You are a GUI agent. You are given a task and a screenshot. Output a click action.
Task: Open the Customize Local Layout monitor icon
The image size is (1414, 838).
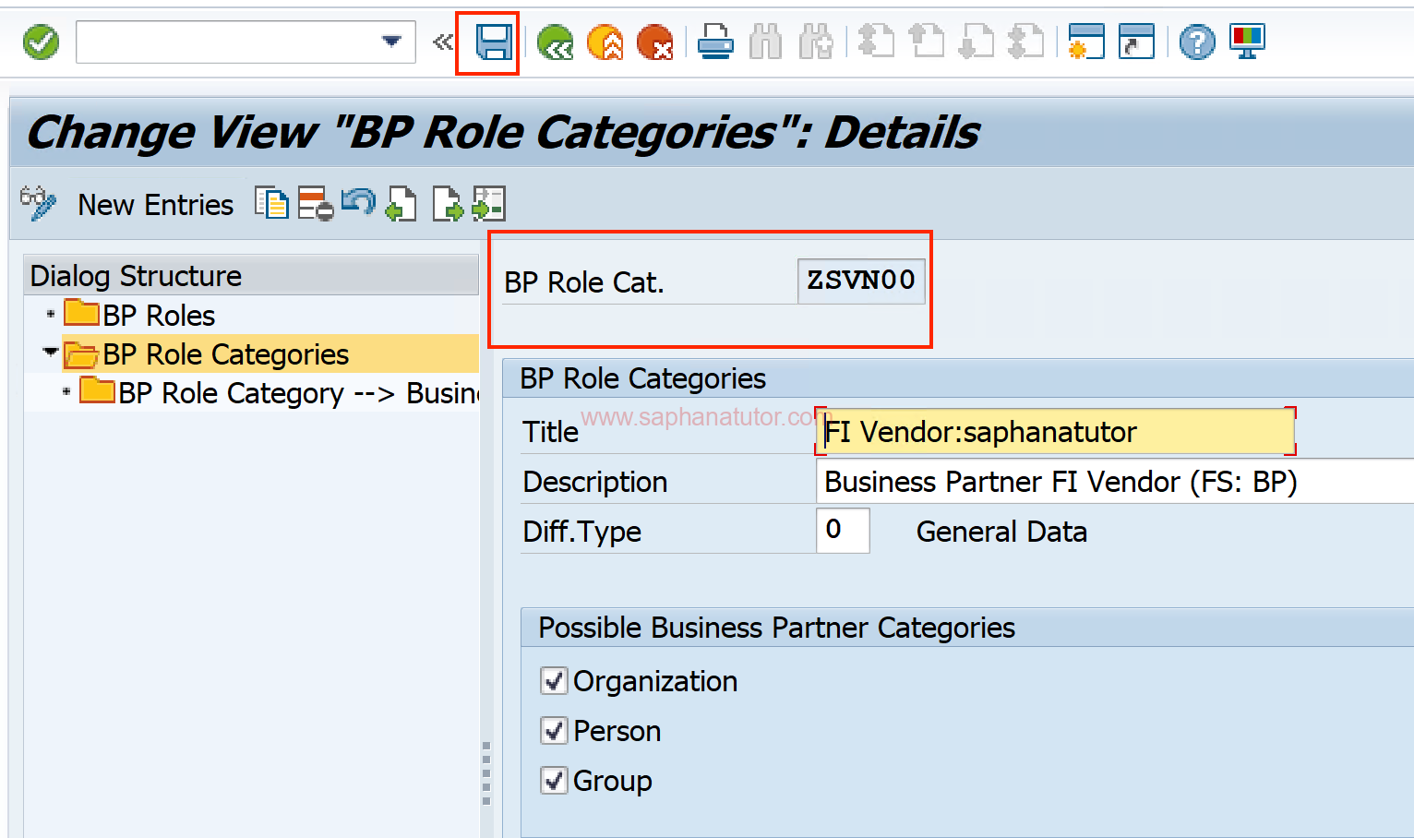pos(1247,42)
